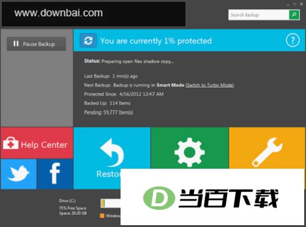Image resolution: width=306 pixels, height=227 pixels.
Task: Select the Status preparing shadow copy text
Action: 129,61
